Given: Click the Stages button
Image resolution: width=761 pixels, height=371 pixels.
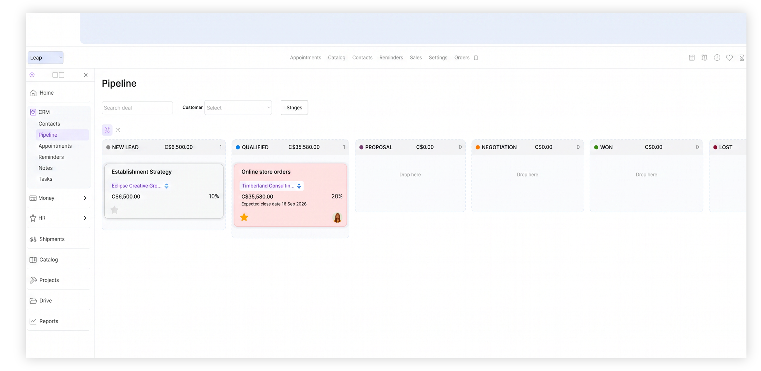Looking at the screenshot, I should pyautogui.click(x=294, y=108).
